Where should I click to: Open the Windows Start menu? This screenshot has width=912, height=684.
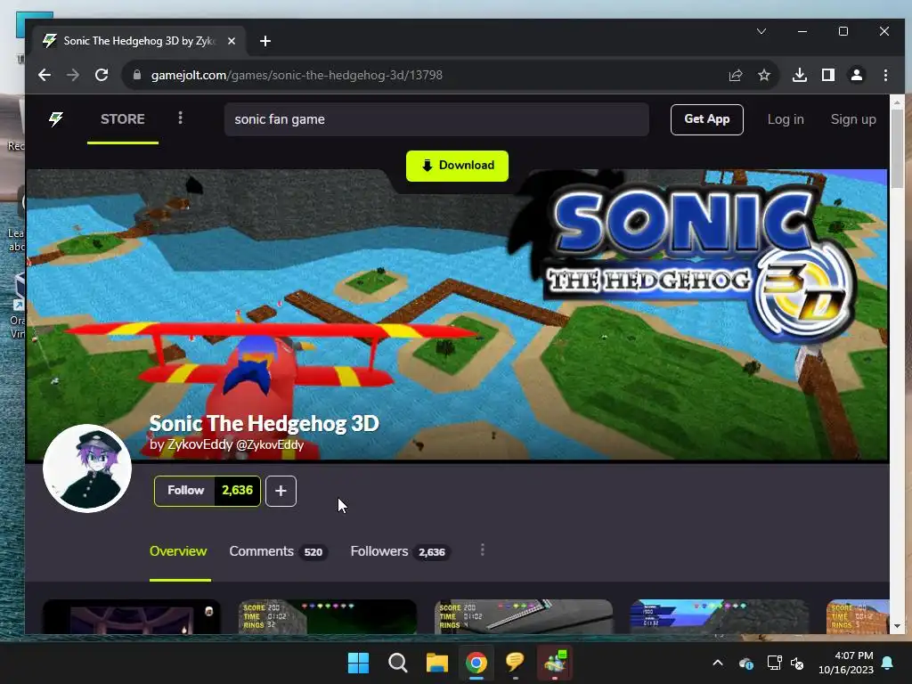pyautogui.click(x=358, y=663)
